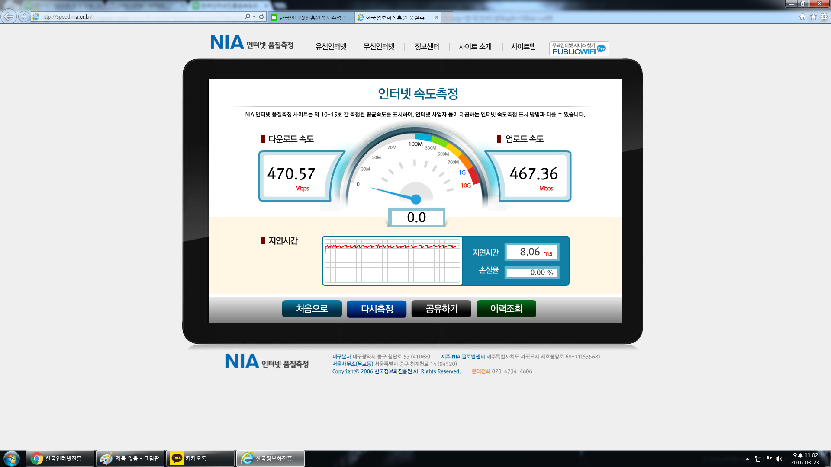Open the 유선인터넷 menu

tap(331, 46)
